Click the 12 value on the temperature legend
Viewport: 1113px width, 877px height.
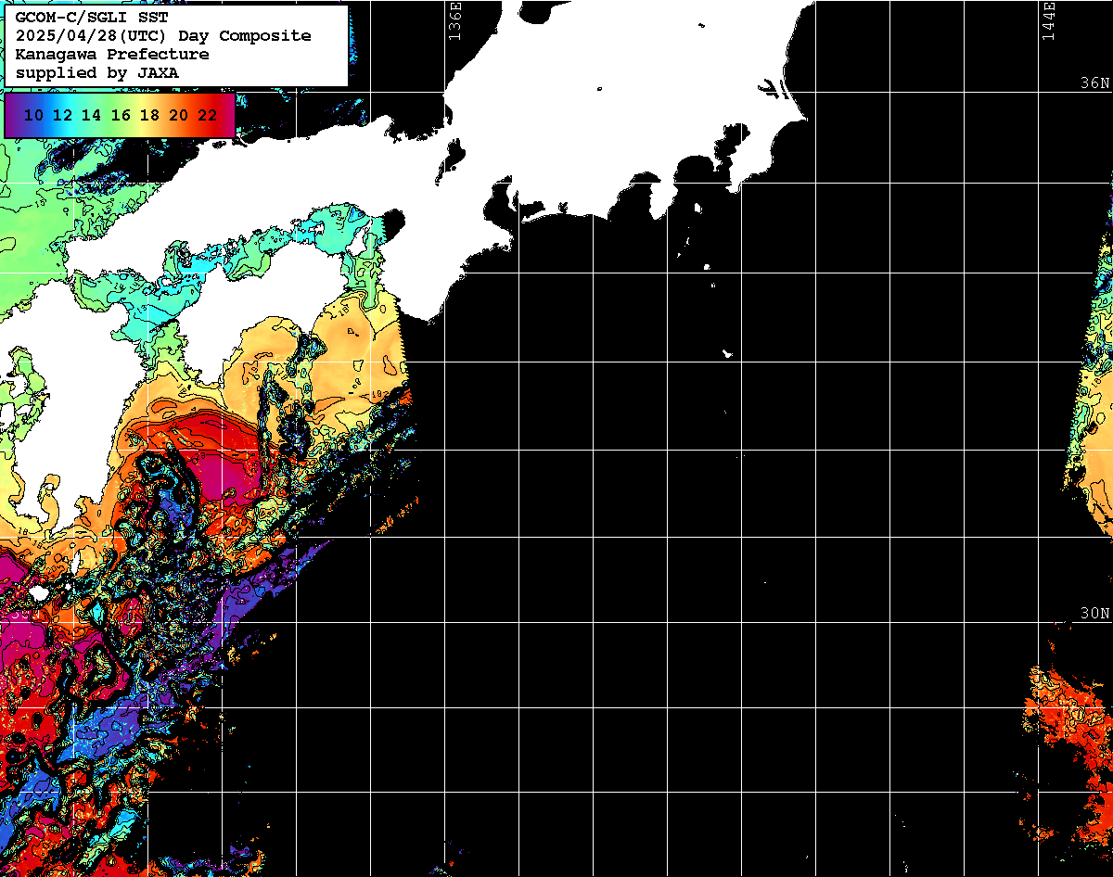click(x=62, y=116)
